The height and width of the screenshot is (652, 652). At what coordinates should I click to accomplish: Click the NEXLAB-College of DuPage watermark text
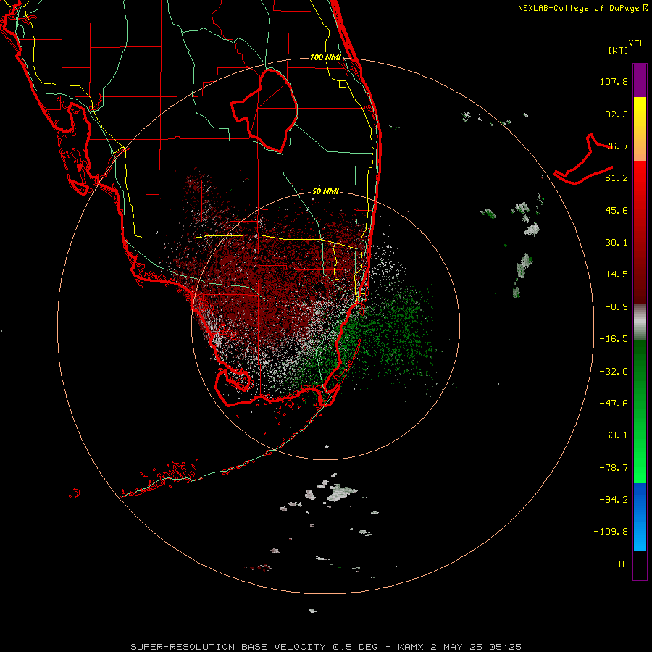[x=582, y=8]
